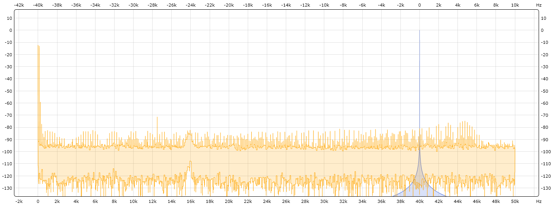
Task: Click the 40k label on bottom axis
Action: (419, 201)
